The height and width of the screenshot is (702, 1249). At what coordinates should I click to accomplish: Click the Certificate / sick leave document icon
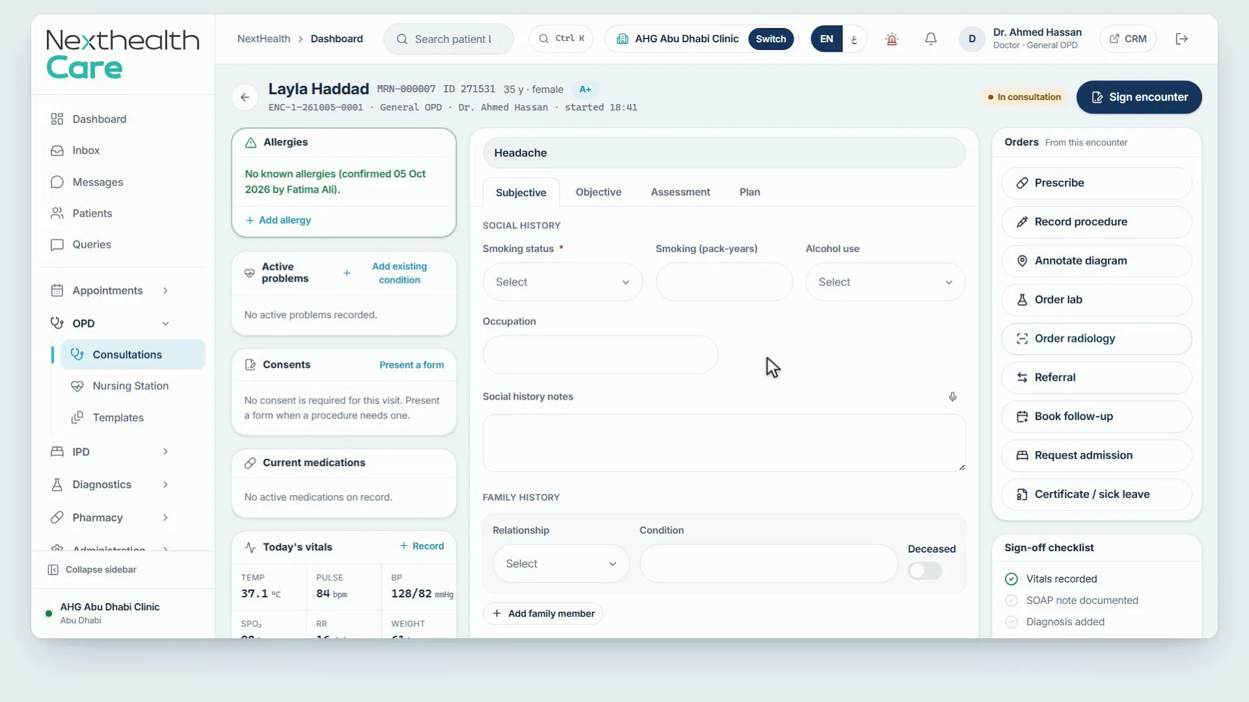[1022, 495]
